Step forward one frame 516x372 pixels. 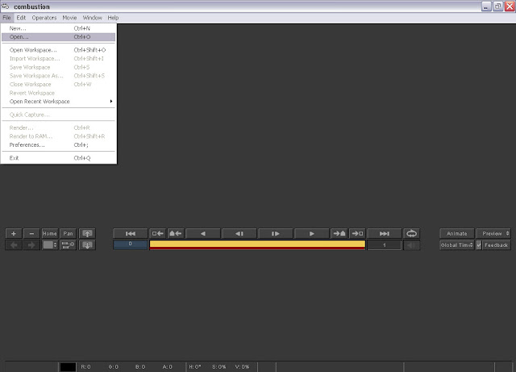tap(276, 234)
